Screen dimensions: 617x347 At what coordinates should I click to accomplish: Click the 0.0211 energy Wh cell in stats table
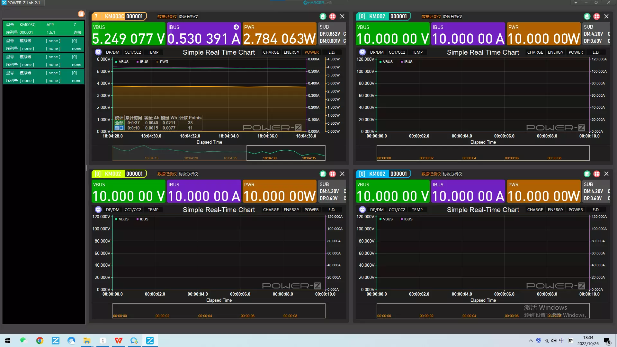169,123
